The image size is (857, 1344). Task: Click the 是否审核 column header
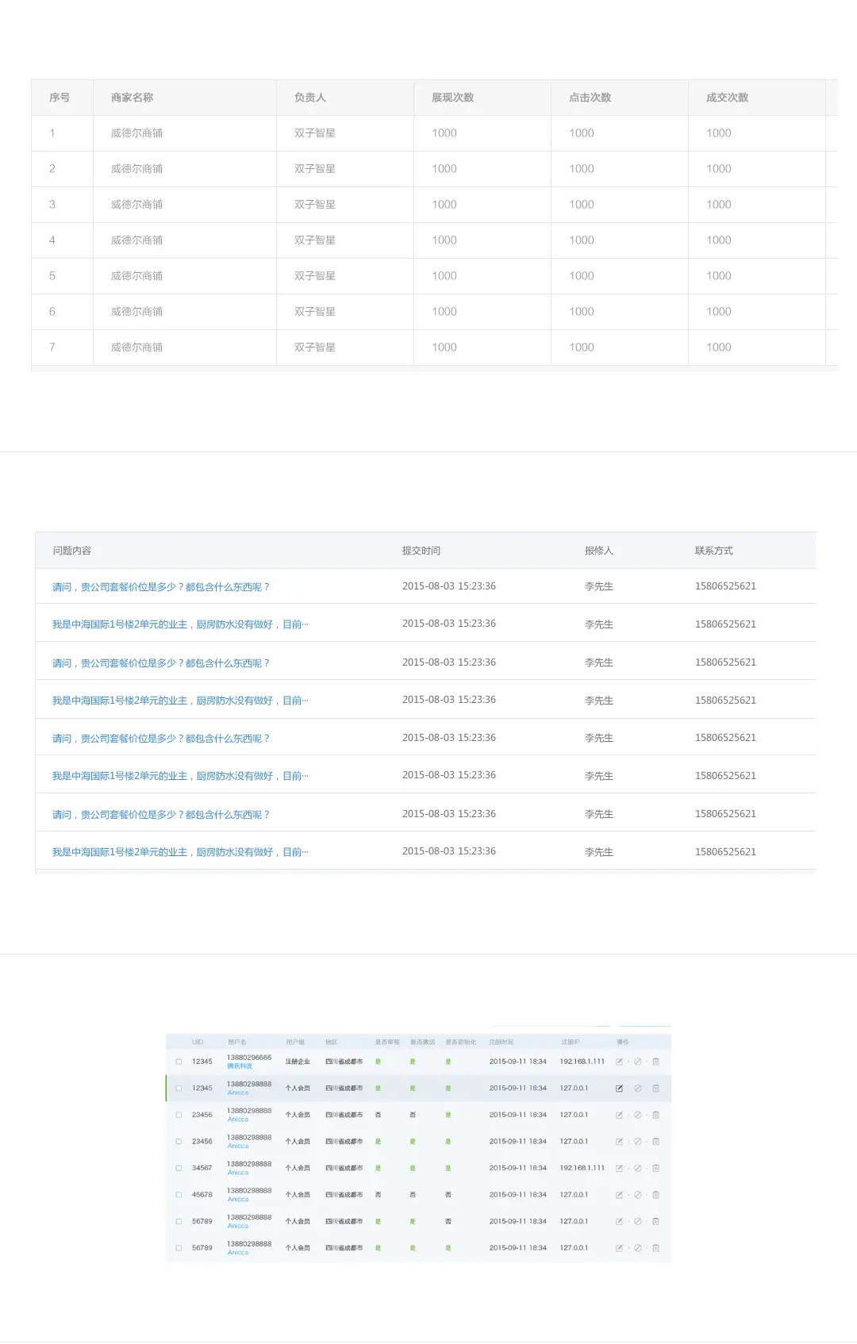[x=387, y=1042]
